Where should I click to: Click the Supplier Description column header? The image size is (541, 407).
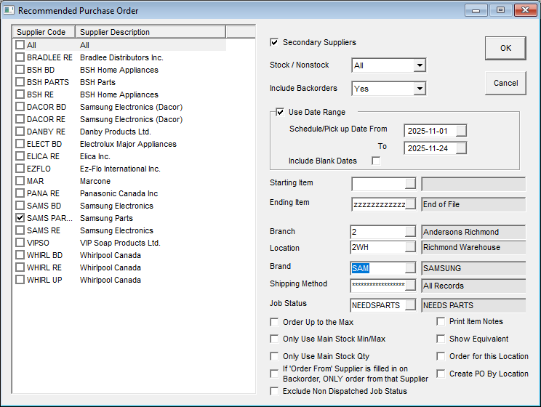point(150,32)
